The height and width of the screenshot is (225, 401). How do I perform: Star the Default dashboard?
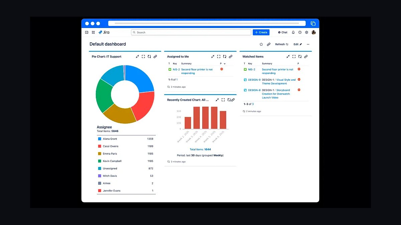pyautogui.click(x=261, y=44)
